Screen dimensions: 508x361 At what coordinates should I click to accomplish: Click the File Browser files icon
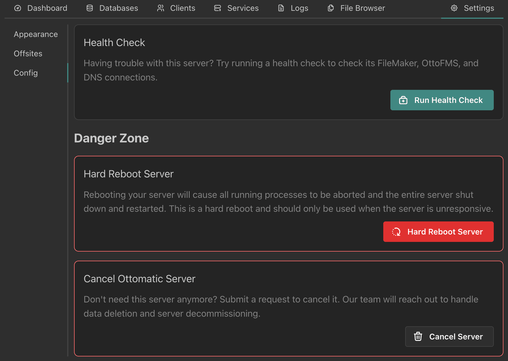(331, 8)
